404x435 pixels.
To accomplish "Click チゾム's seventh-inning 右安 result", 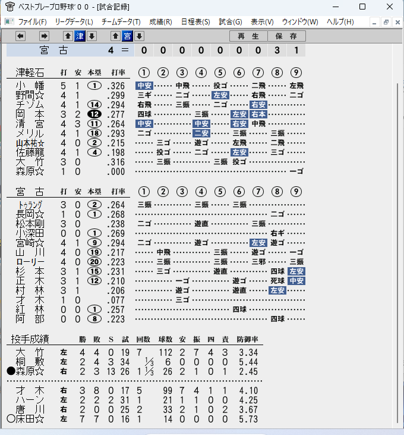I will (258, 105).
